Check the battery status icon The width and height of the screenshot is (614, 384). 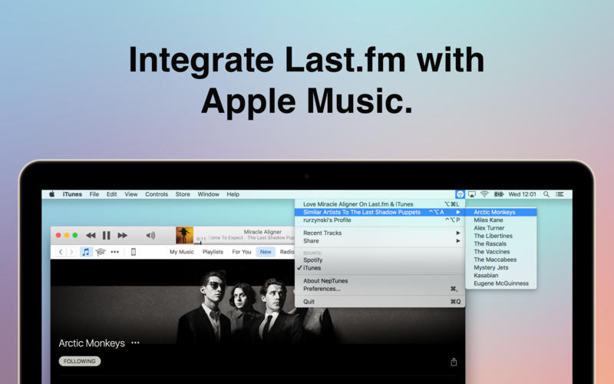498,194
